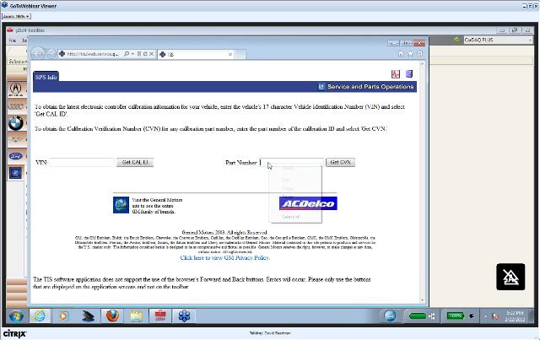Viewport: 540px width, 340px height.
Task: Close the TIS browser tab
Action: [230, 54]
